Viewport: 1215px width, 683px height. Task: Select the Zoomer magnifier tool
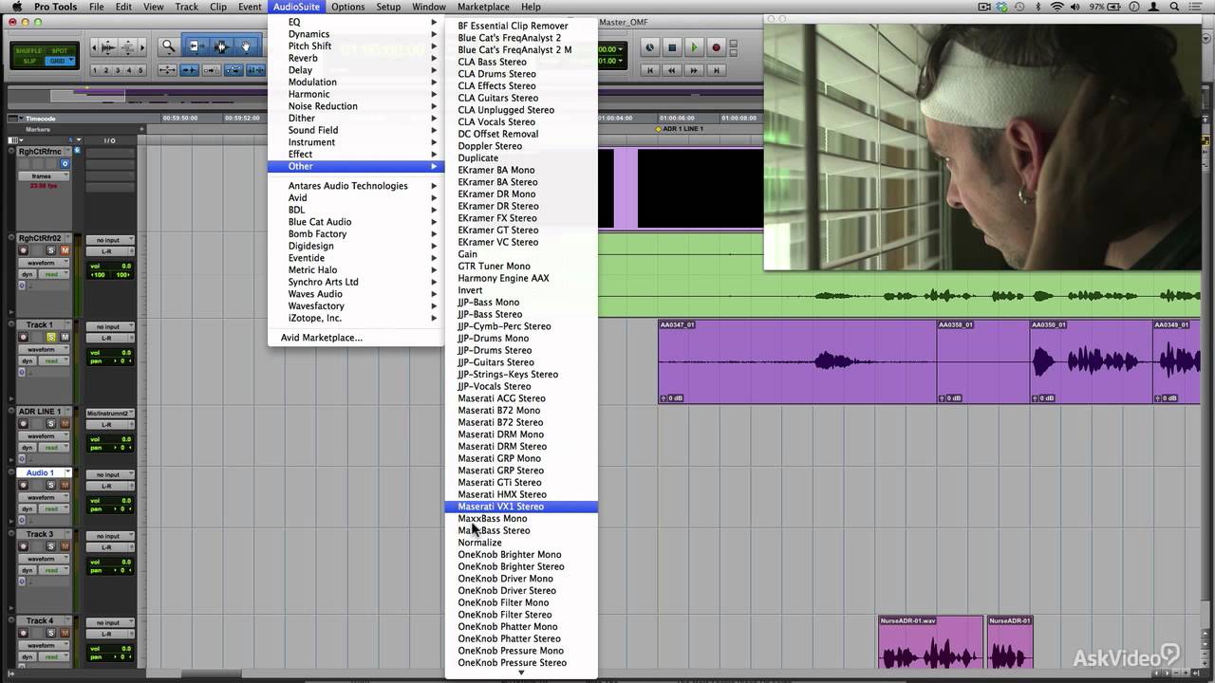(168, 46)
